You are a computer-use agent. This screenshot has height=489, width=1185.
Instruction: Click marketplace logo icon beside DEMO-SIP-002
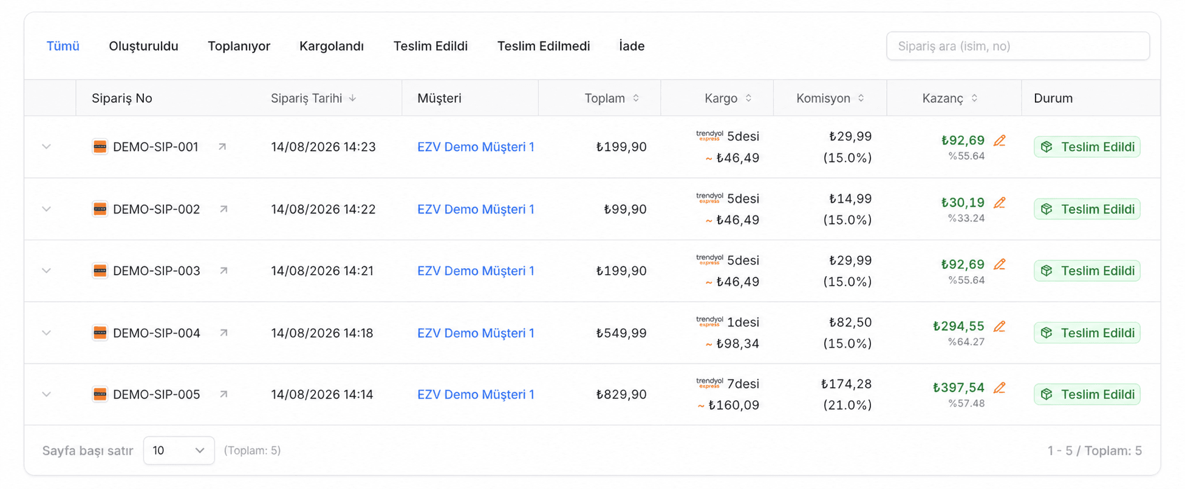click(100, 209)
